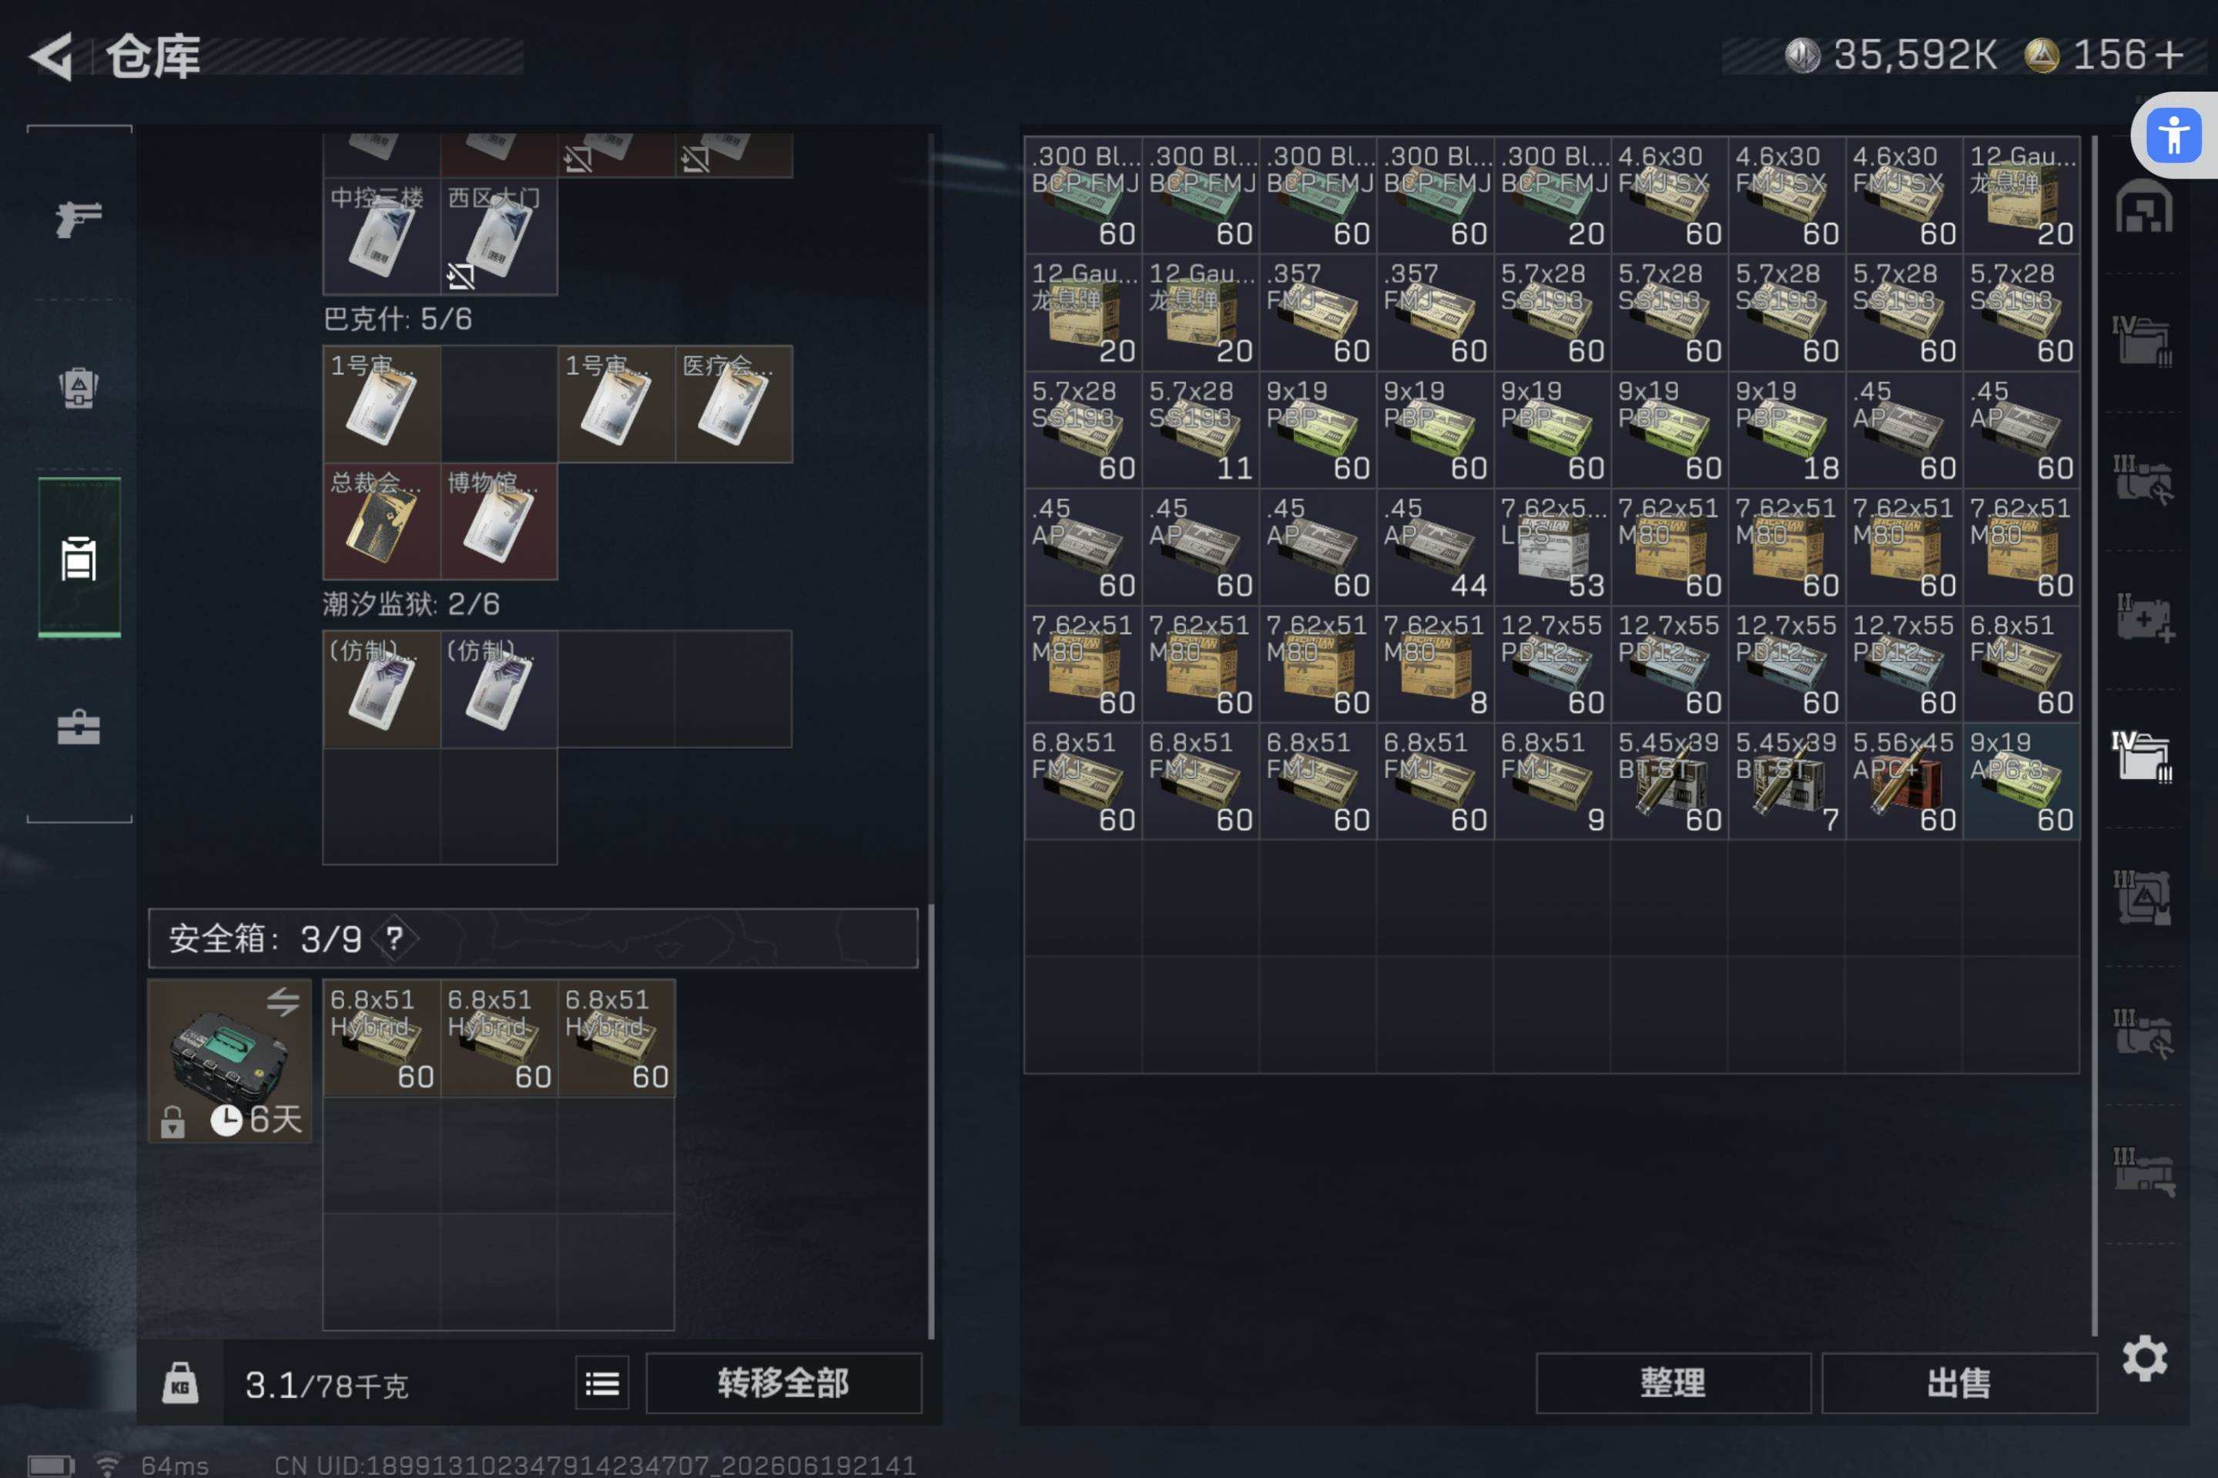Image resolution: width=2218 pixels, height=1478 pixels.
Task: Click the 整理 organize button
Action: click(x=1673, y=1383)
